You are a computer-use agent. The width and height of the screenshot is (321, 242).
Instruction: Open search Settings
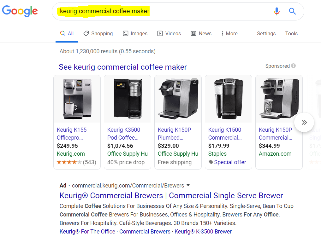click(266, 33)
